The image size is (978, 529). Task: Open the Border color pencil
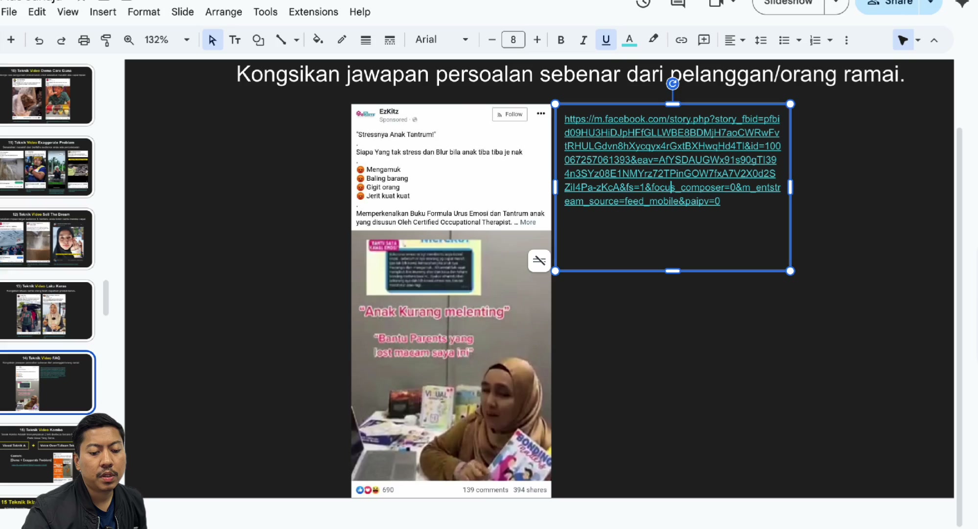tap(342, 40)
